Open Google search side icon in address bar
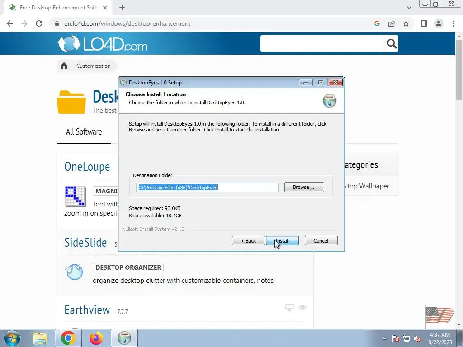Screen dimensions: 463x347 click(x=377, y=23)
